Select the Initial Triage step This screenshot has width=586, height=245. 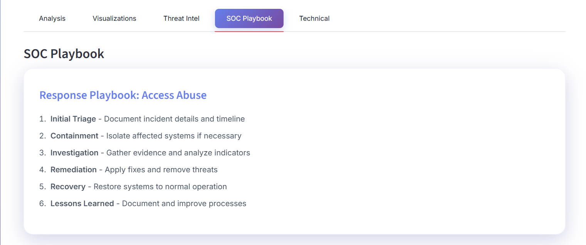pos(73,119)
